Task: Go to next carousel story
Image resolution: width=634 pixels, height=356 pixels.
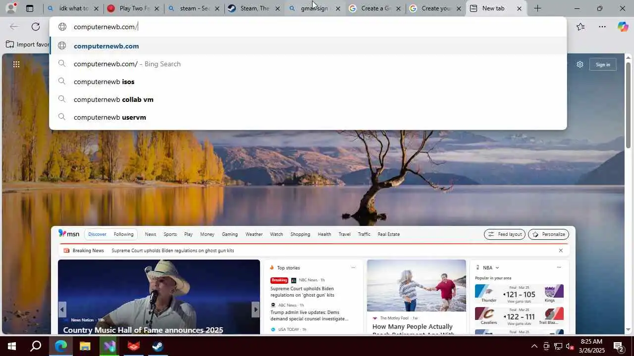Action: 256,310
